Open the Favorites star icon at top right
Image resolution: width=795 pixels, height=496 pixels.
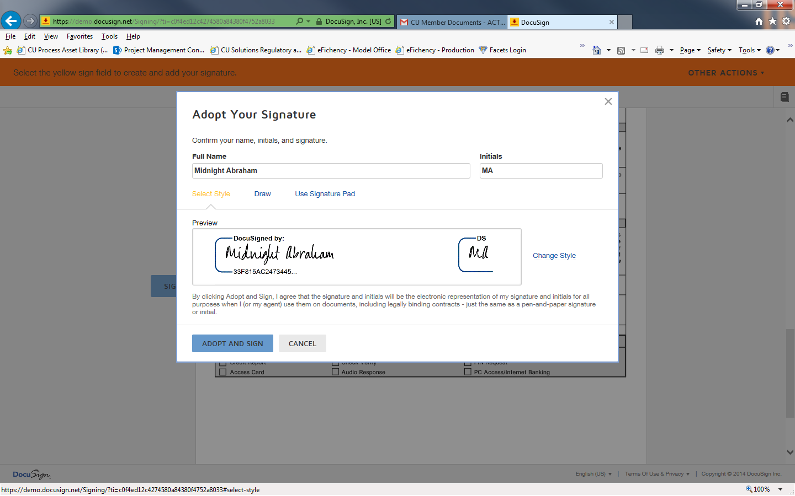(x=772, y=21)
